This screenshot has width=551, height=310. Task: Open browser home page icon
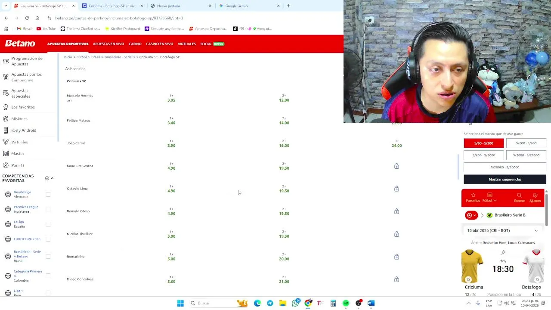[37, 18]
